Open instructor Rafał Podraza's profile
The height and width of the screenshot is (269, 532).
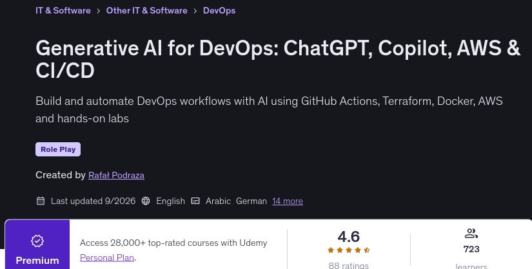tap(116, 175)
